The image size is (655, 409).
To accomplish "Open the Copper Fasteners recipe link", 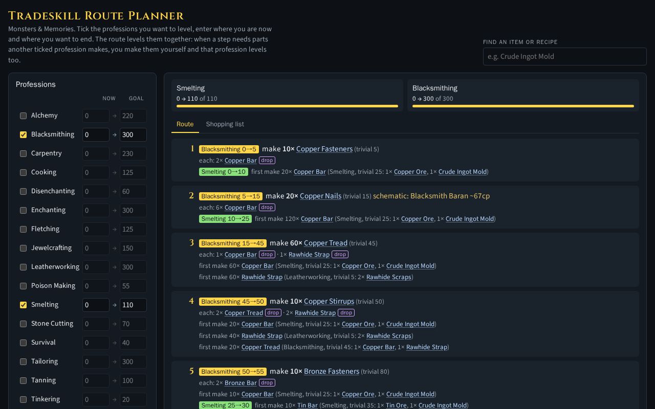I will coord(324,149).
